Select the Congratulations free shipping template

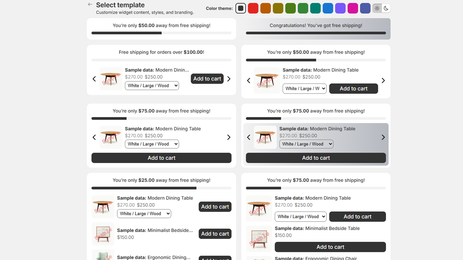point(316,29)
